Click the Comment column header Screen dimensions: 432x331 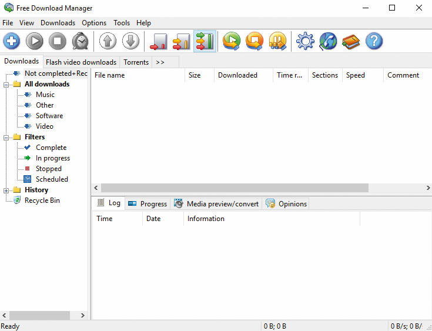[x=408, y=75]
